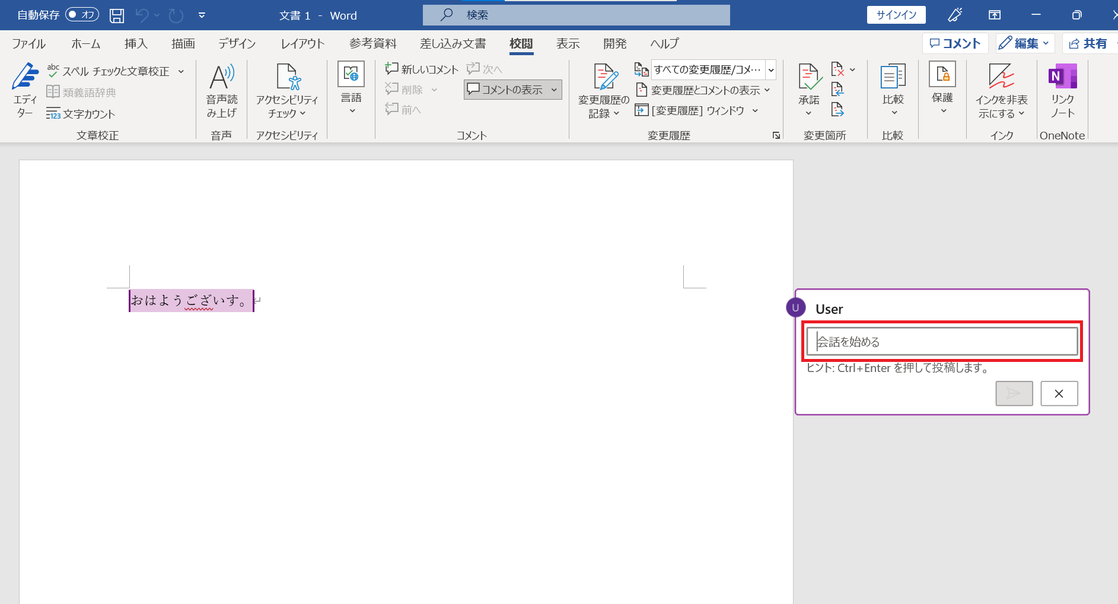Switch to 挿入 tab
This screenshot has height=604, width=1118.
tap(136, 44)
